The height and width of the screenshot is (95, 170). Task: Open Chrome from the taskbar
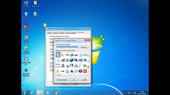56,93
